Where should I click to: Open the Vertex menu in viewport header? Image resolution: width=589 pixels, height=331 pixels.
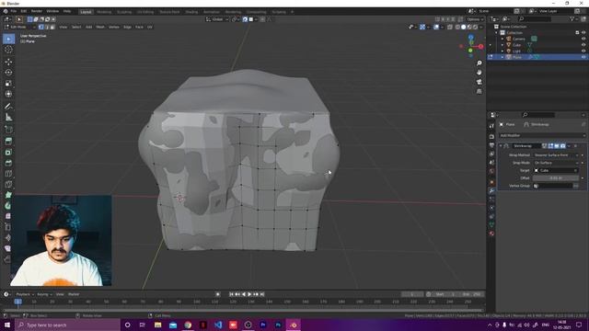(114, 27)
